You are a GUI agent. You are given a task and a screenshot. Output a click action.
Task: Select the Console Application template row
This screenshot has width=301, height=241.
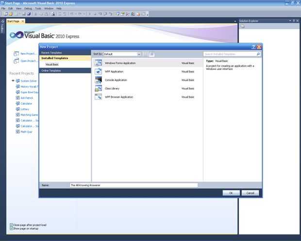tap(148, 80)
